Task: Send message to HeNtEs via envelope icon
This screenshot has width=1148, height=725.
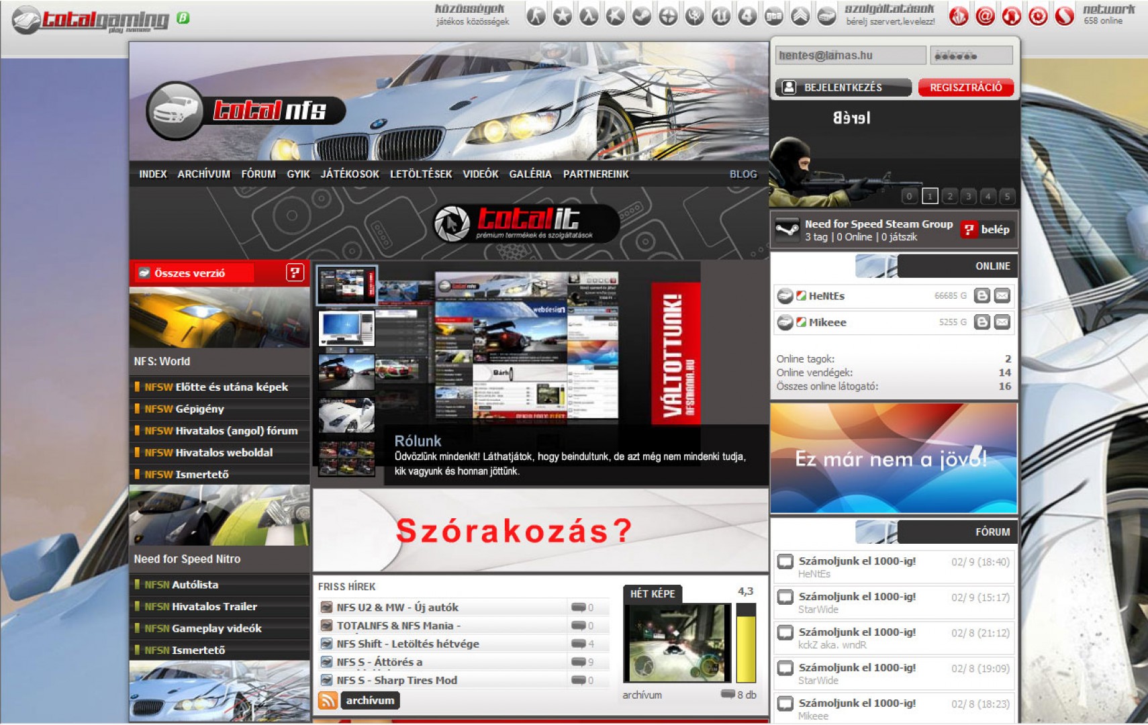Action: 1002,295
